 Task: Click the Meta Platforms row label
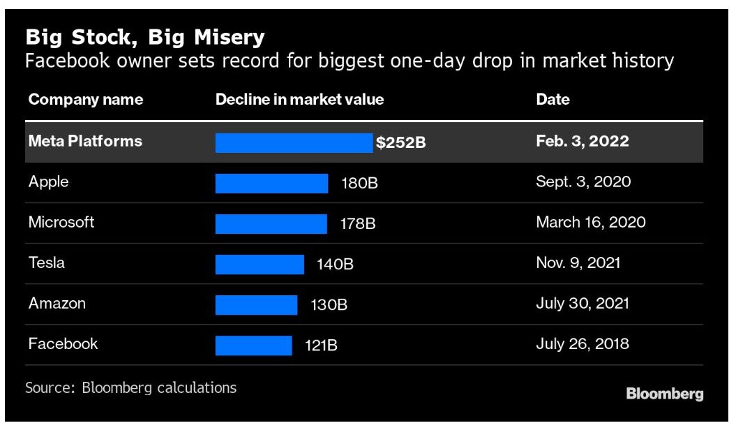pos(85,141)
